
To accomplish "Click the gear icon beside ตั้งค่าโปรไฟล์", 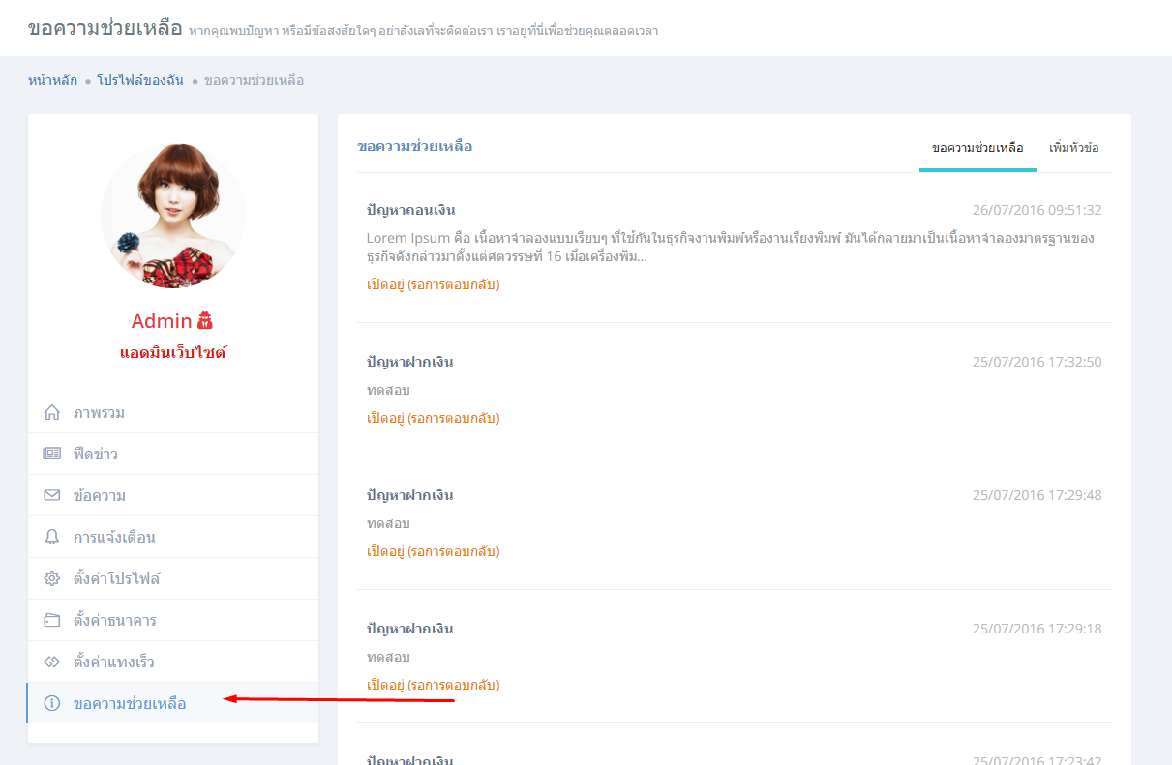I will [52, 579].
